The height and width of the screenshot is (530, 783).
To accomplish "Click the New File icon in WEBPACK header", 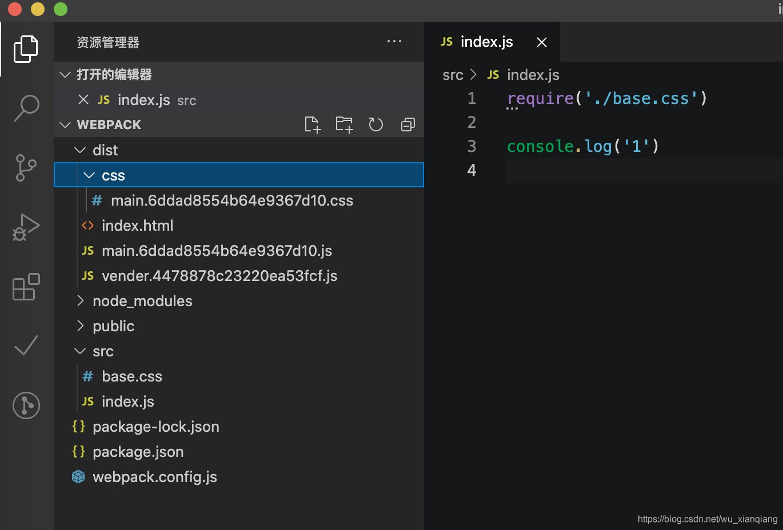I will [x=313, y=125].
